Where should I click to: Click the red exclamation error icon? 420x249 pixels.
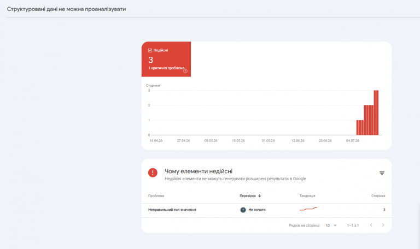pos(153,173)
